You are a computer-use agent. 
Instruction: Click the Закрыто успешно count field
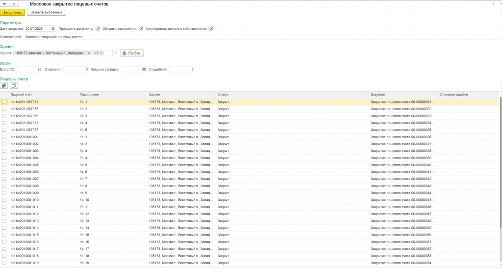(133, 70)
